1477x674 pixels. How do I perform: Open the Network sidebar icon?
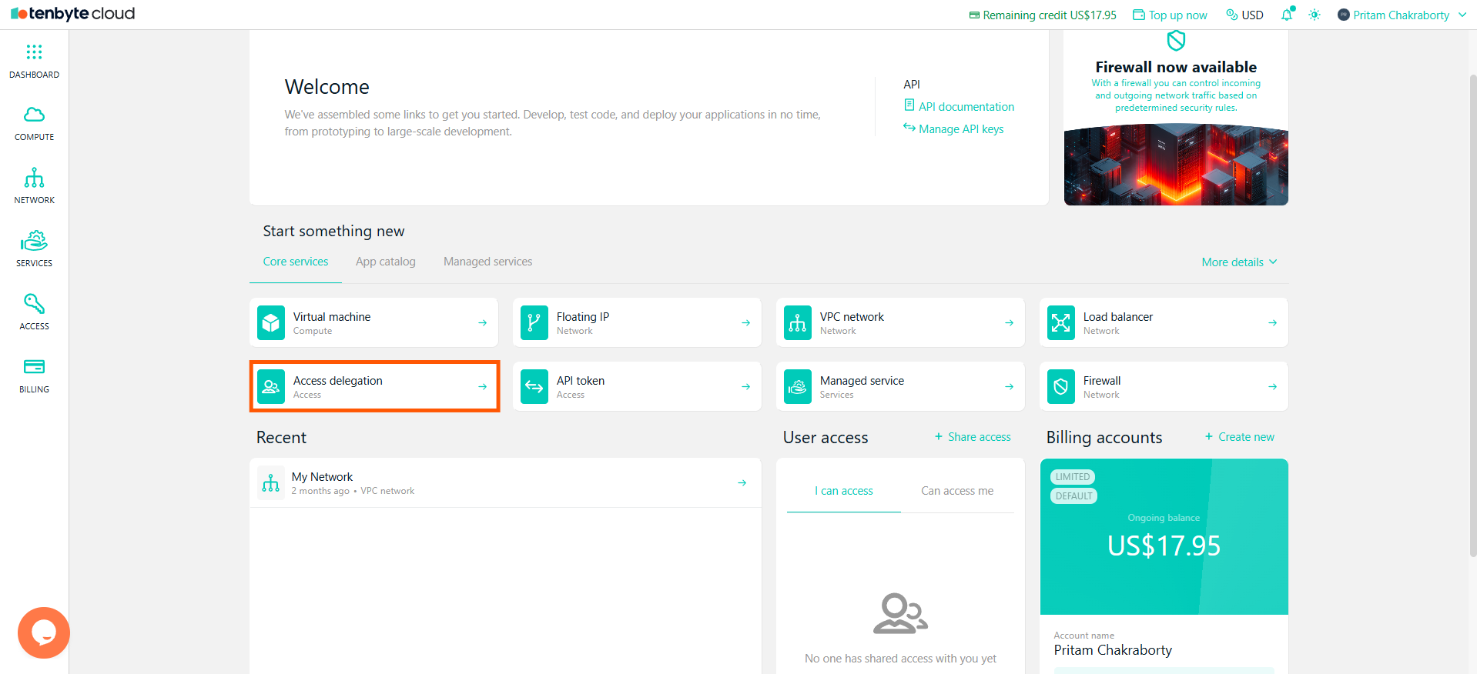click(x=34, y=178)
